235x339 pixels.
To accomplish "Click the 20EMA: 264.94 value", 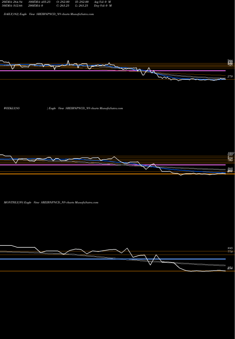I will click(11, 2).
